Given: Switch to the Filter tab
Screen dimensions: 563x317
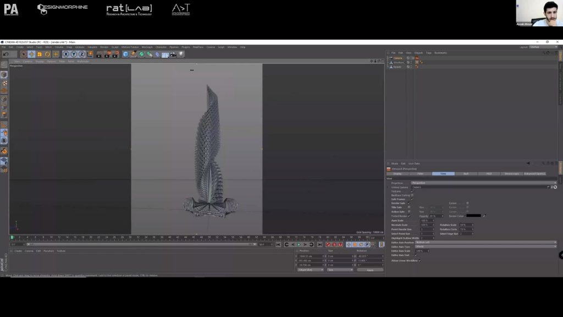Looking at the screenshot, I should [x=420, y=174].
